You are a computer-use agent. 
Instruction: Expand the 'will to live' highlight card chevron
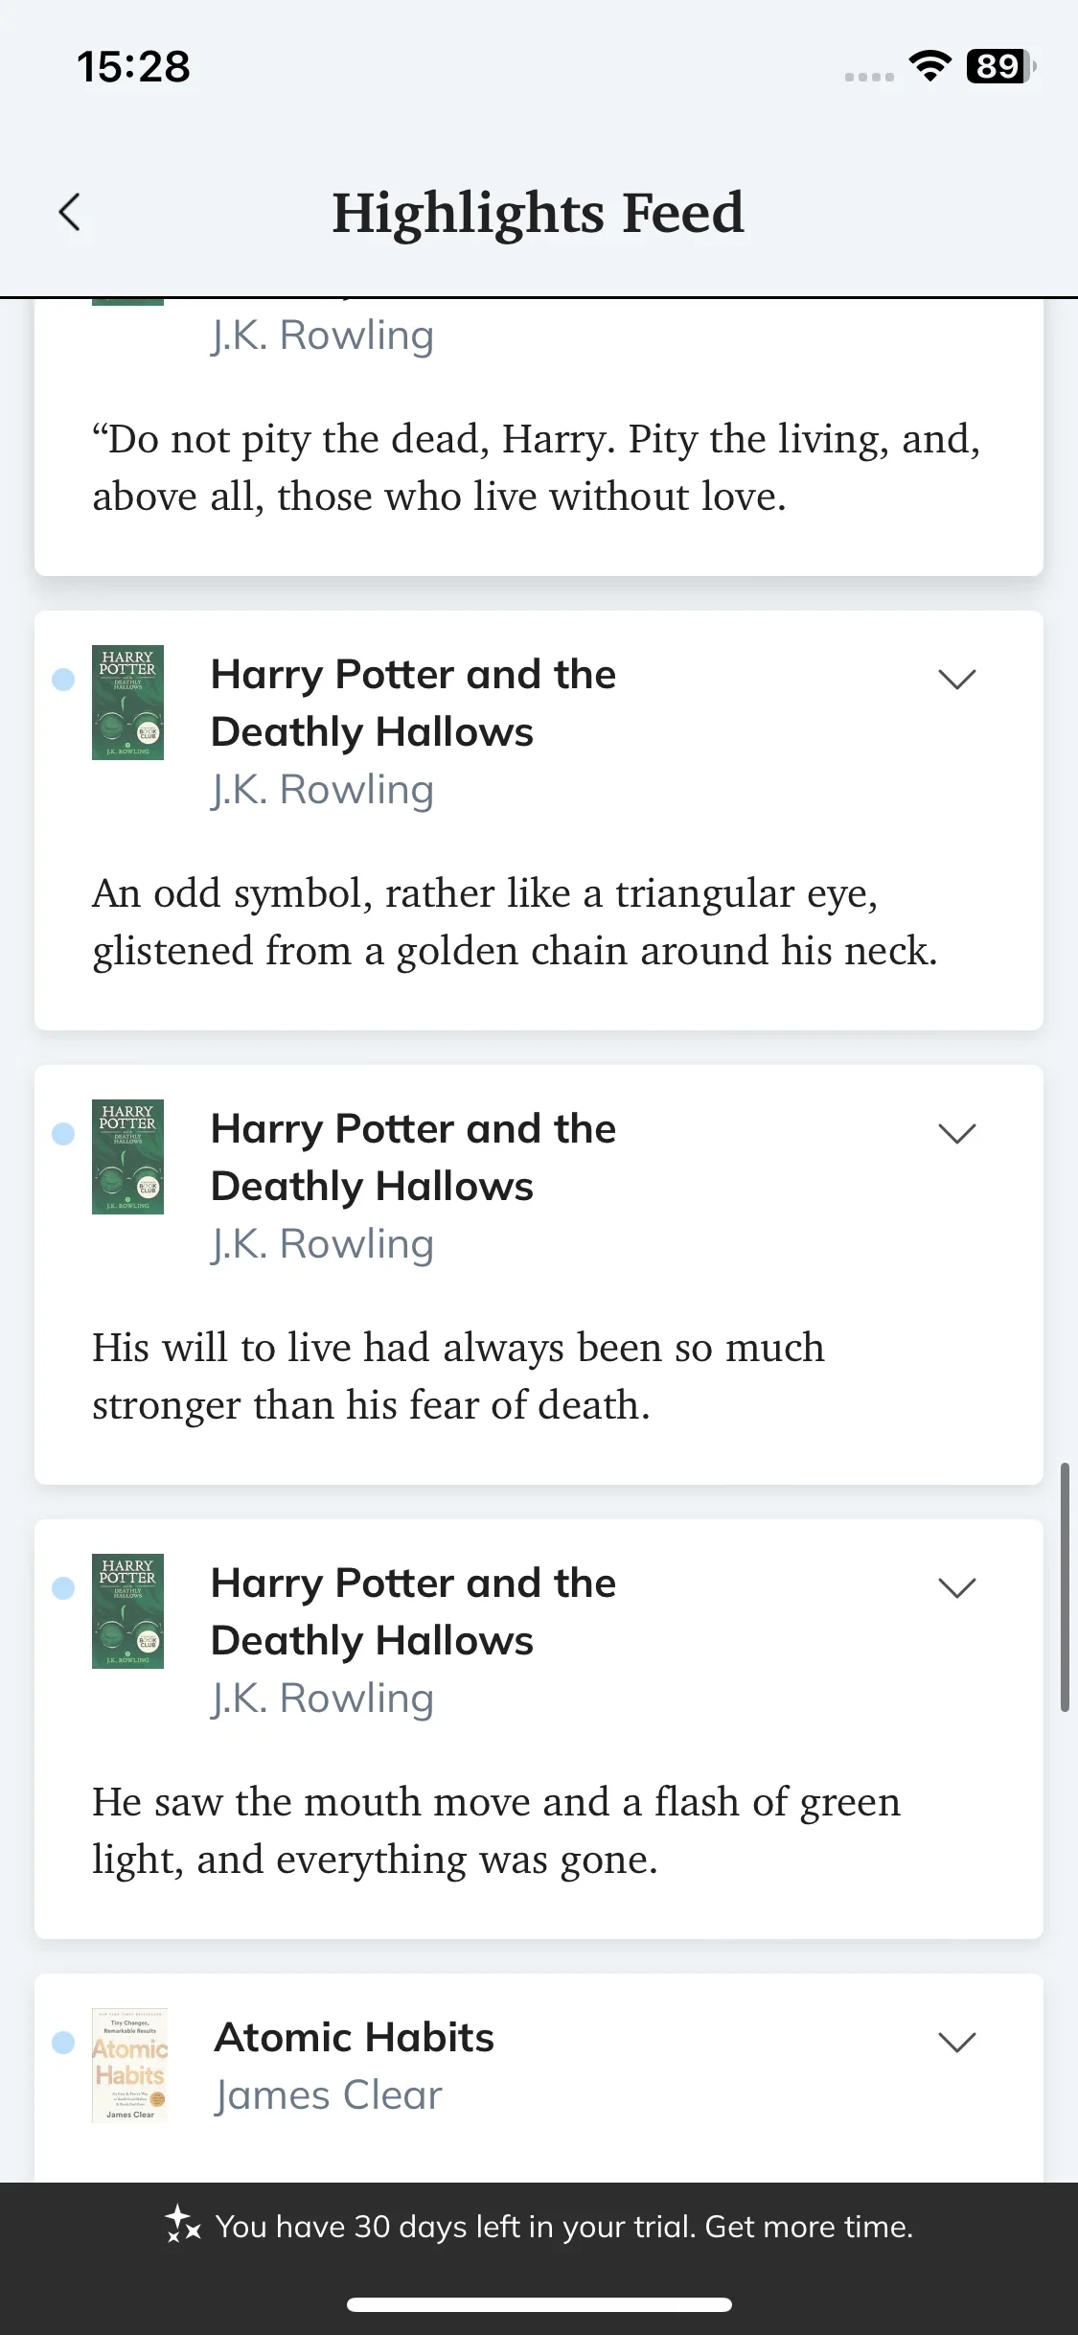956,1133
